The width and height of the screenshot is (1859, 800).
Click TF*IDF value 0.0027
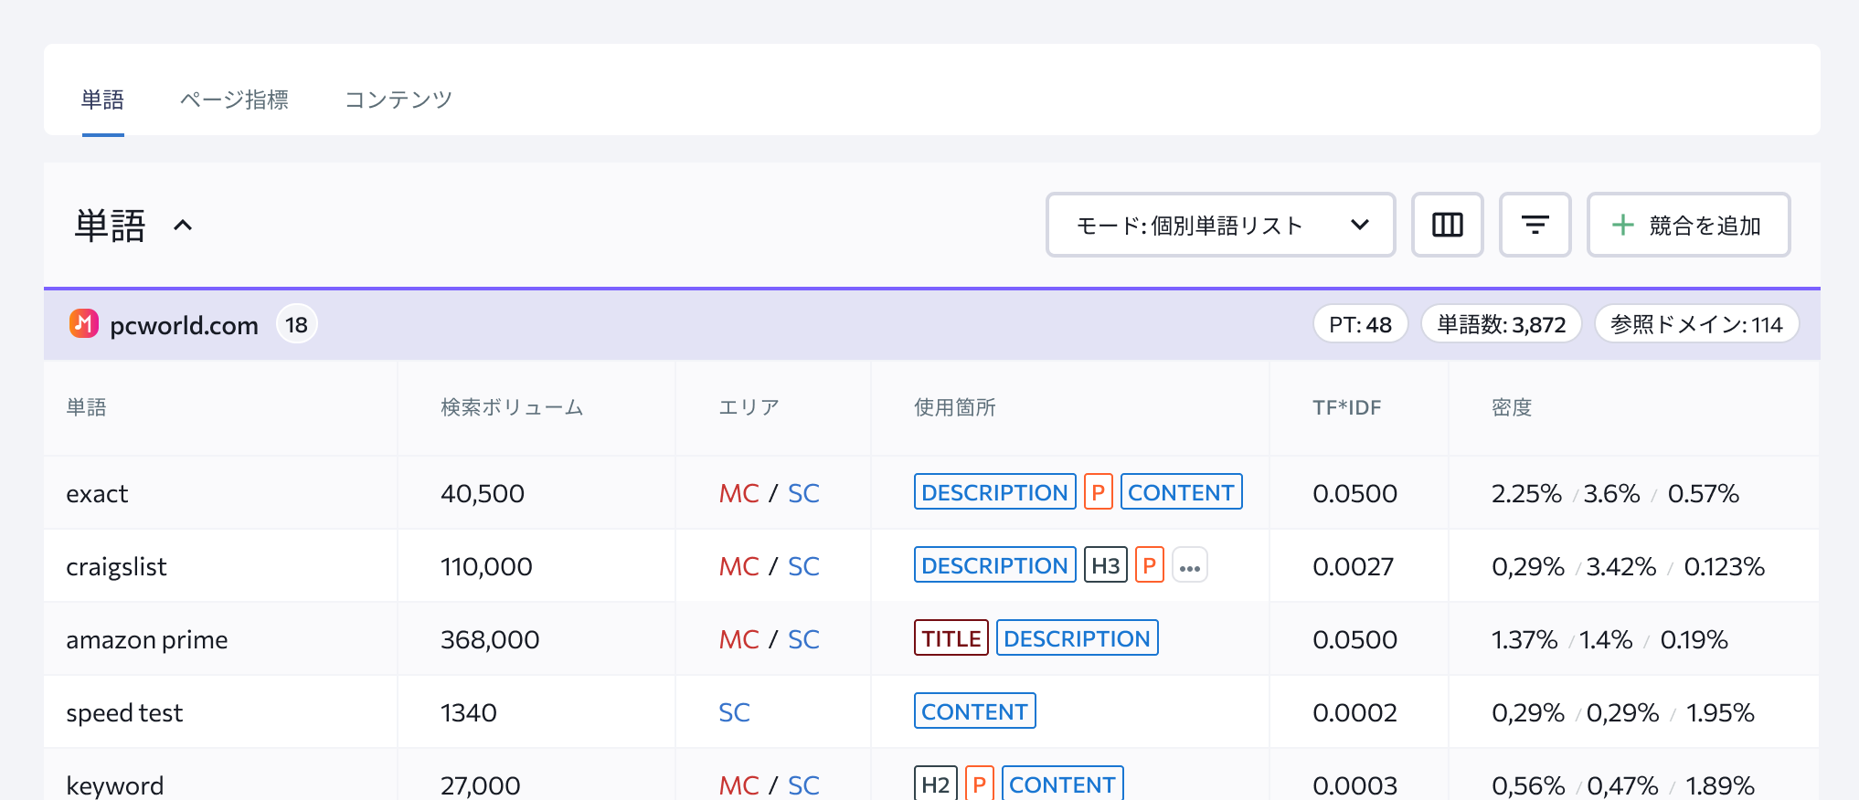[x=1353, y=566]
